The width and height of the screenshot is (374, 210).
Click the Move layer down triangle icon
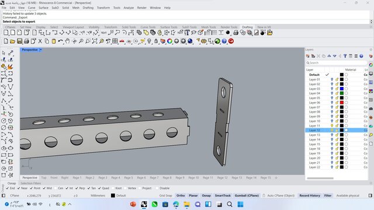click(x=335, y=56)
